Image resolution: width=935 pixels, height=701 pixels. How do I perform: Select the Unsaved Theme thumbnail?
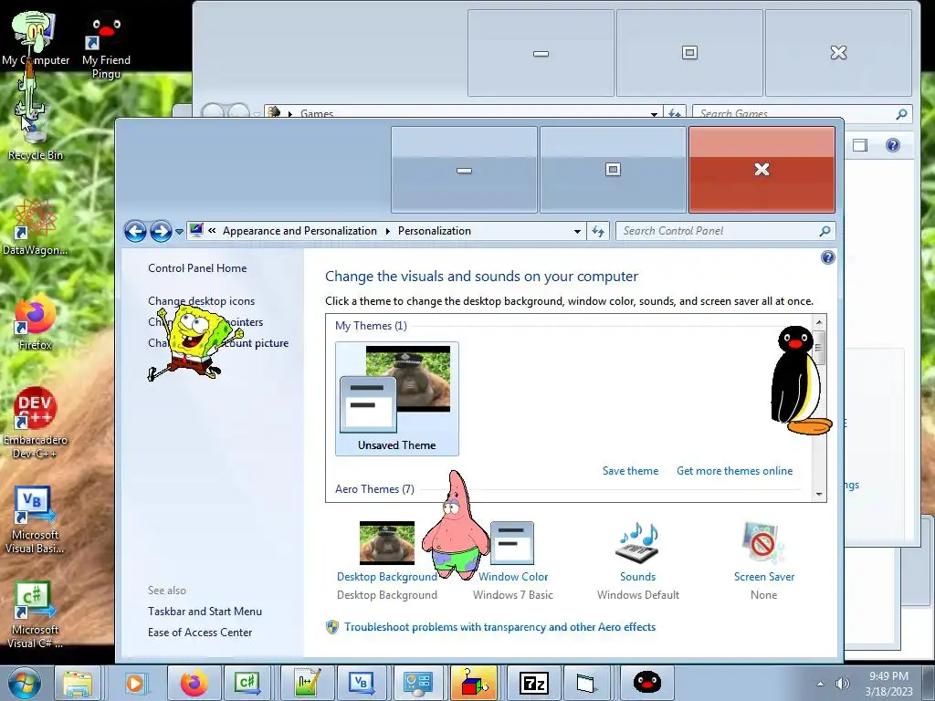(x=397, y=398)
